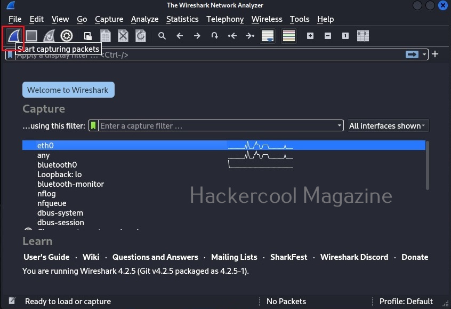Select the dbus-system interface
Viewport: 451px width, 309px height.
tap(224, 213)
